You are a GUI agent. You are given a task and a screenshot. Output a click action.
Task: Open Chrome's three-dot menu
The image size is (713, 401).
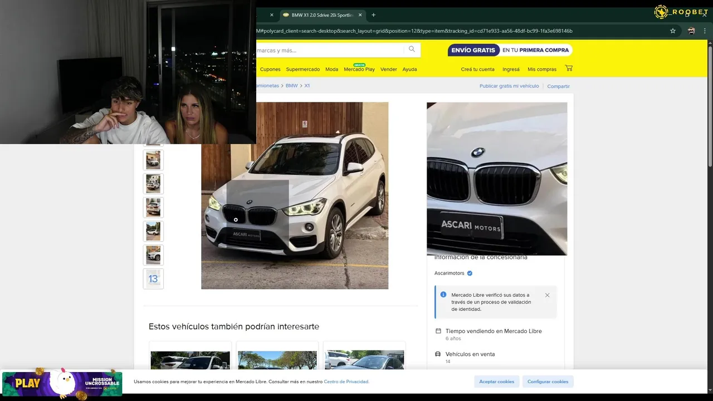click(x=704, y=31)
